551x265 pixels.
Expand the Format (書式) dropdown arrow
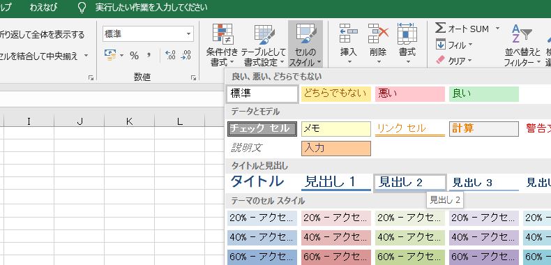[407, 62]
